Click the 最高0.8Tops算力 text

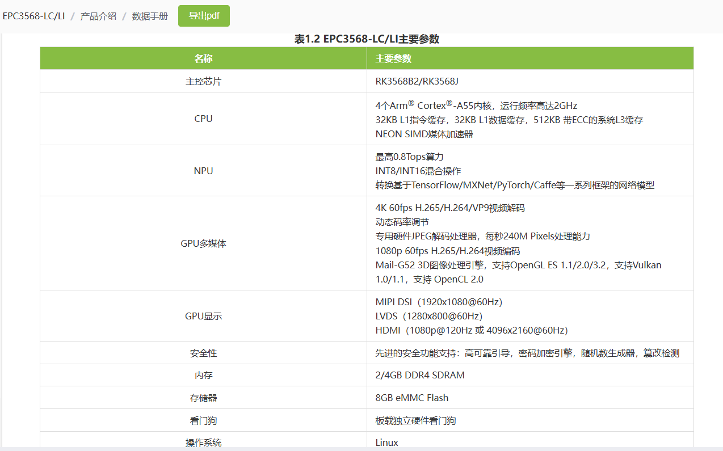pos(409,157)
